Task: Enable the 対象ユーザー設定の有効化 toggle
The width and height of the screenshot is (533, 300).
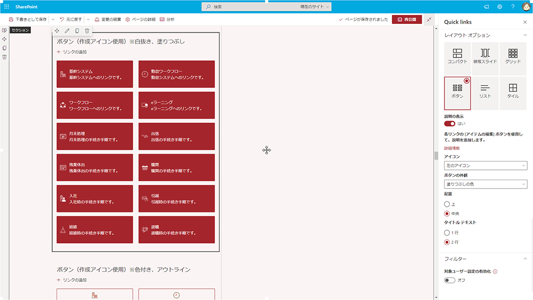Action: coord(449,280)
